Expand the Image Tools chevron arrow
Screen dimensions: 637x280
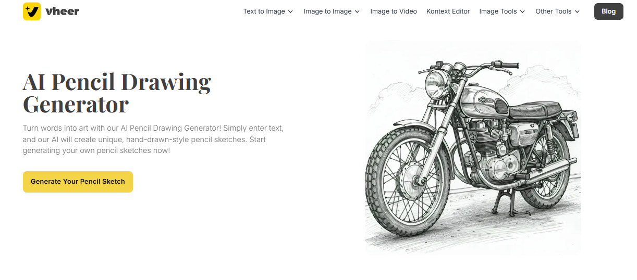pyautogui.click(x=522, y=11)
